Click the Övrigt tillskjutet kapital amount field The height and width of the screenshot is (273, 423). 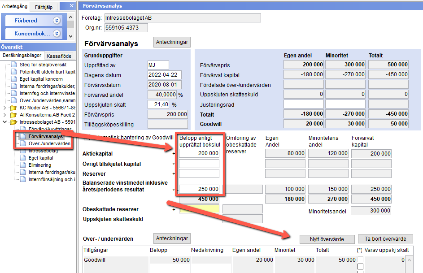pos(199,164)
